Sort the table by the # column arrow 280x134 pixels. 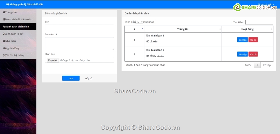coord(143,29)
